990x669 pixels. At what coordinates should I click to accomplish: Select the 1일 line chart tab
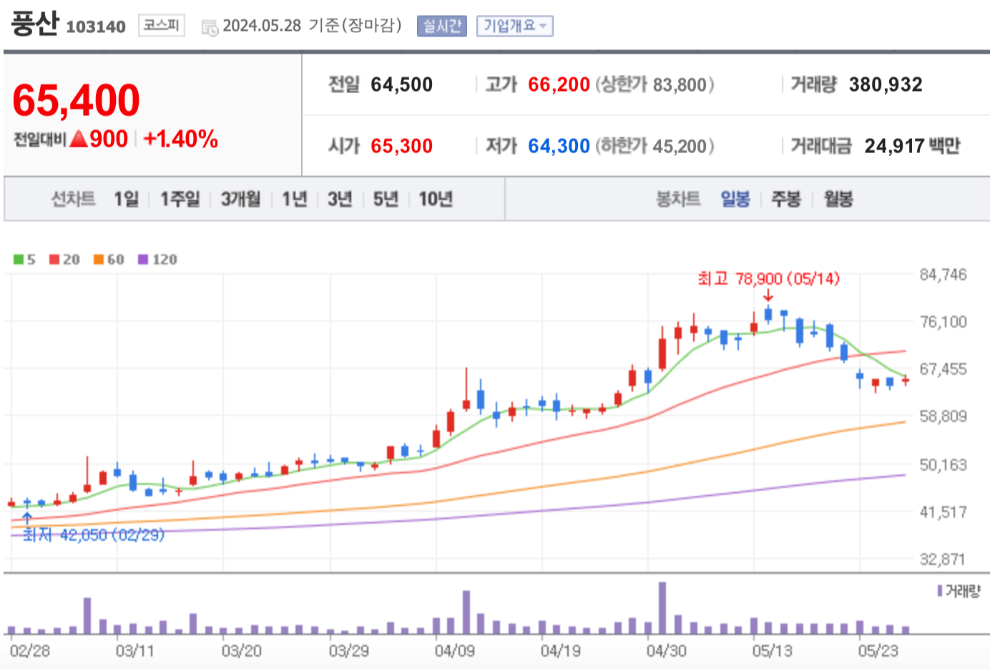[x=126, y=199]
